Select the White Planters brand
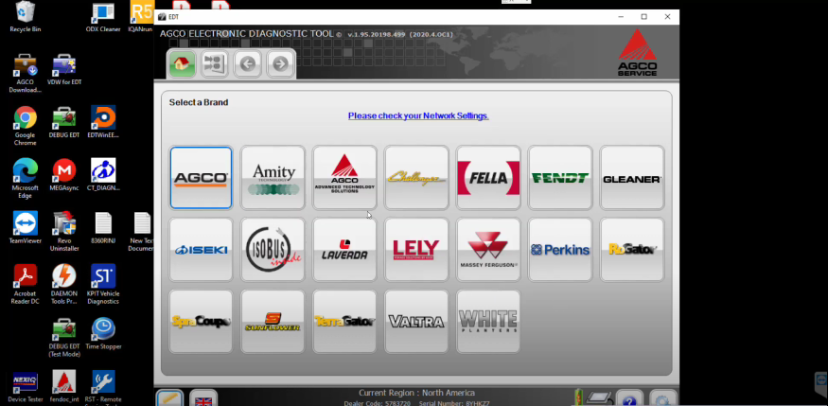This screenshot has height=406, width=828. pyautogui.click(x=487, y=322)
